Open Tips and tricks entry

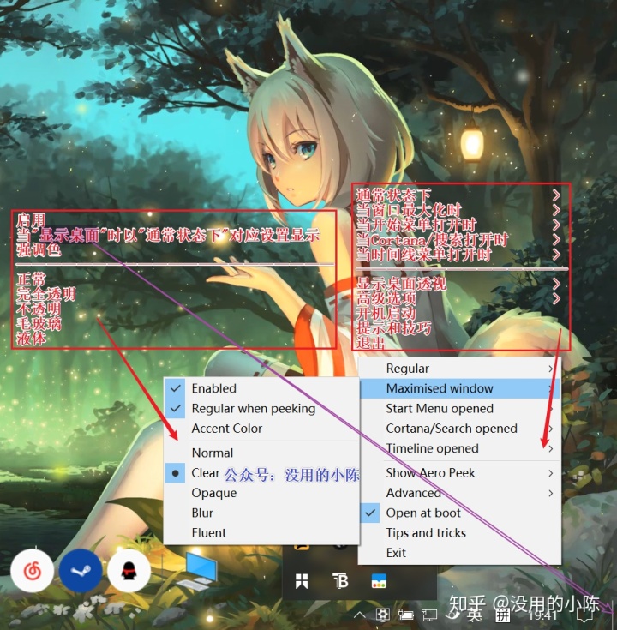459,533
